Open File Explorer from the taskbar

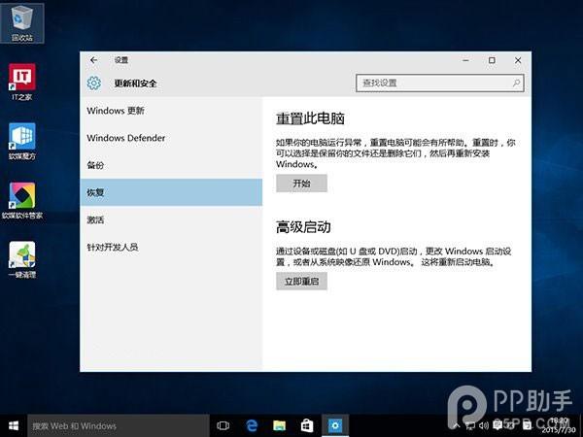pos(279,425)
